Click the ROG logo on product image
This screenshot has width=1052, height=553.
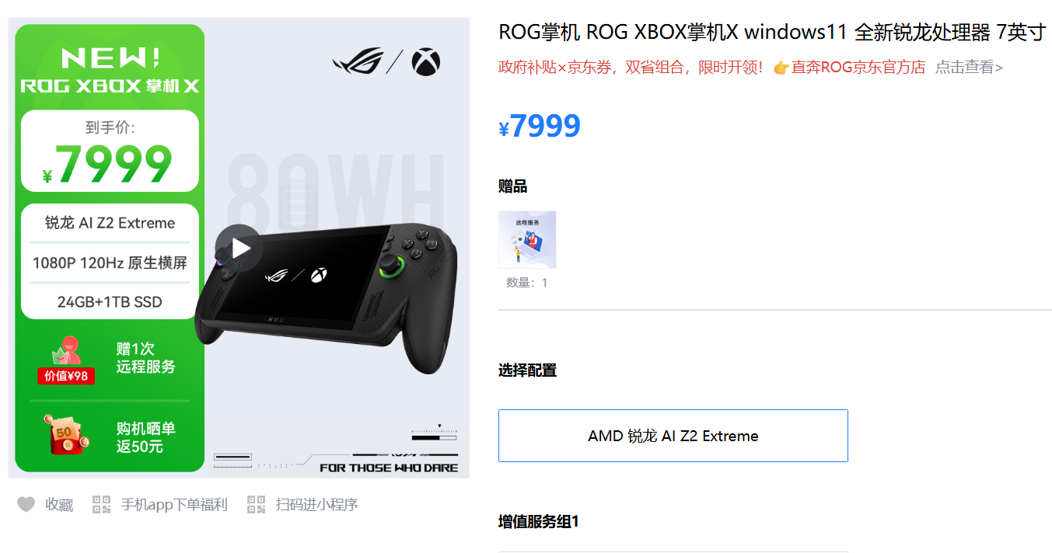tap(358, 62)
